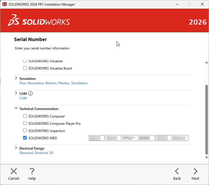The image size is (209, 185).
Task: Go Back using the left arrow
Action: click(x=177, y=171)
